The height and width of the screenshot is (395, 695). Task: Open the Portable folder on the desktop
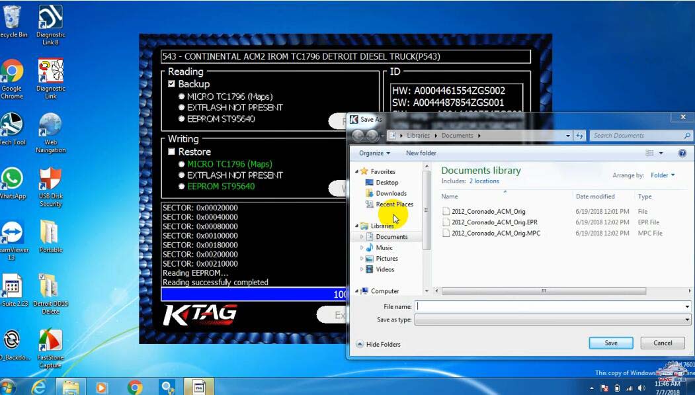click(x=50, y=237)
